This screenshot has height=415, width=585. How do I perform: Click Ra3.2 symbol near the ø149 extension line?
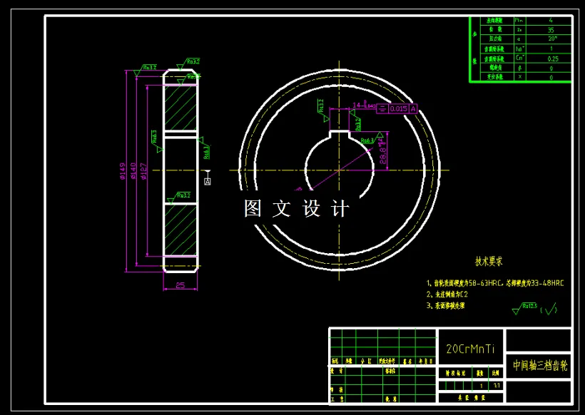pyautogui.click(x=145, y=70)
